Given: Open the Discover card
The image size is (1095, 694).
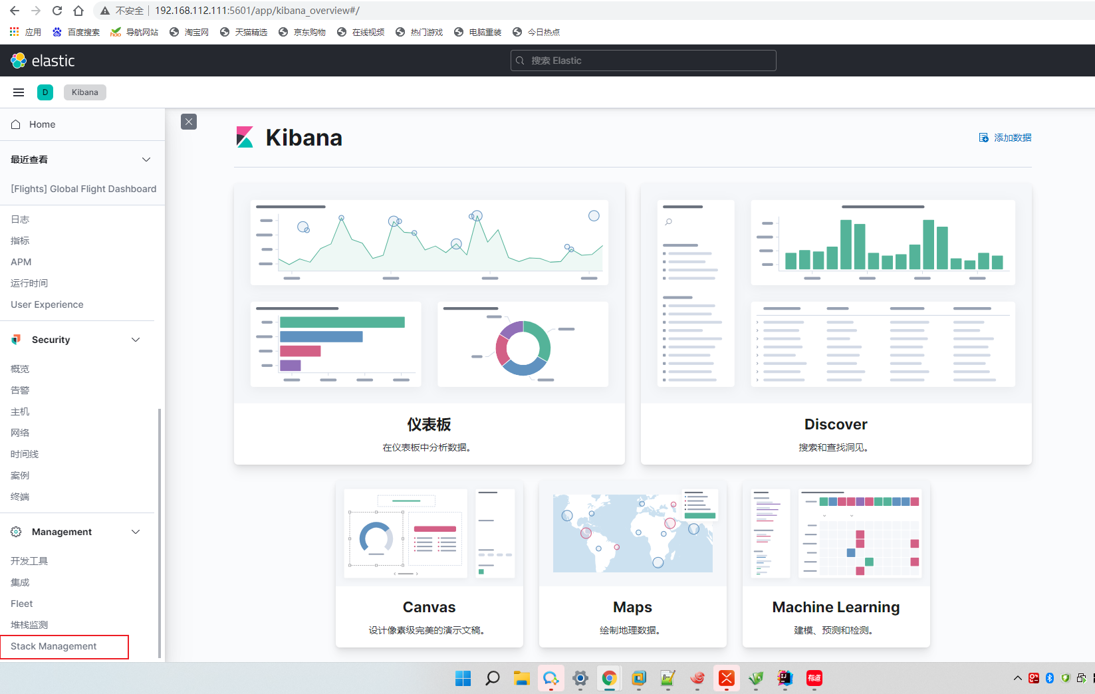Looking at the screenshot, I should click(x=836, y=324).
